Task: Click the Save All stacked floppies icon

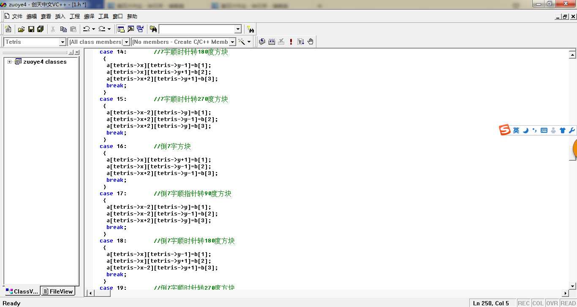Action: (x=41, y=29)
